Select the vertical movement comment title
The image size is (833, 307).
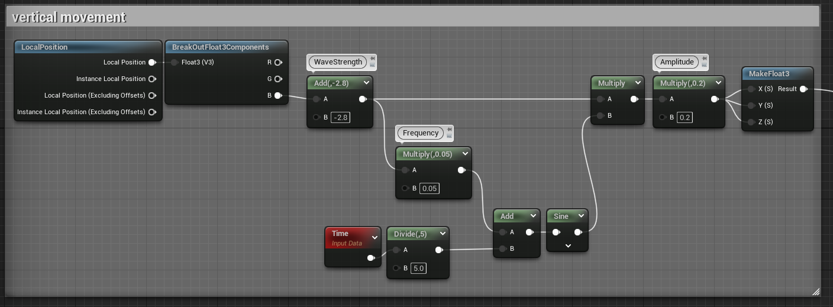coord(69,17)
